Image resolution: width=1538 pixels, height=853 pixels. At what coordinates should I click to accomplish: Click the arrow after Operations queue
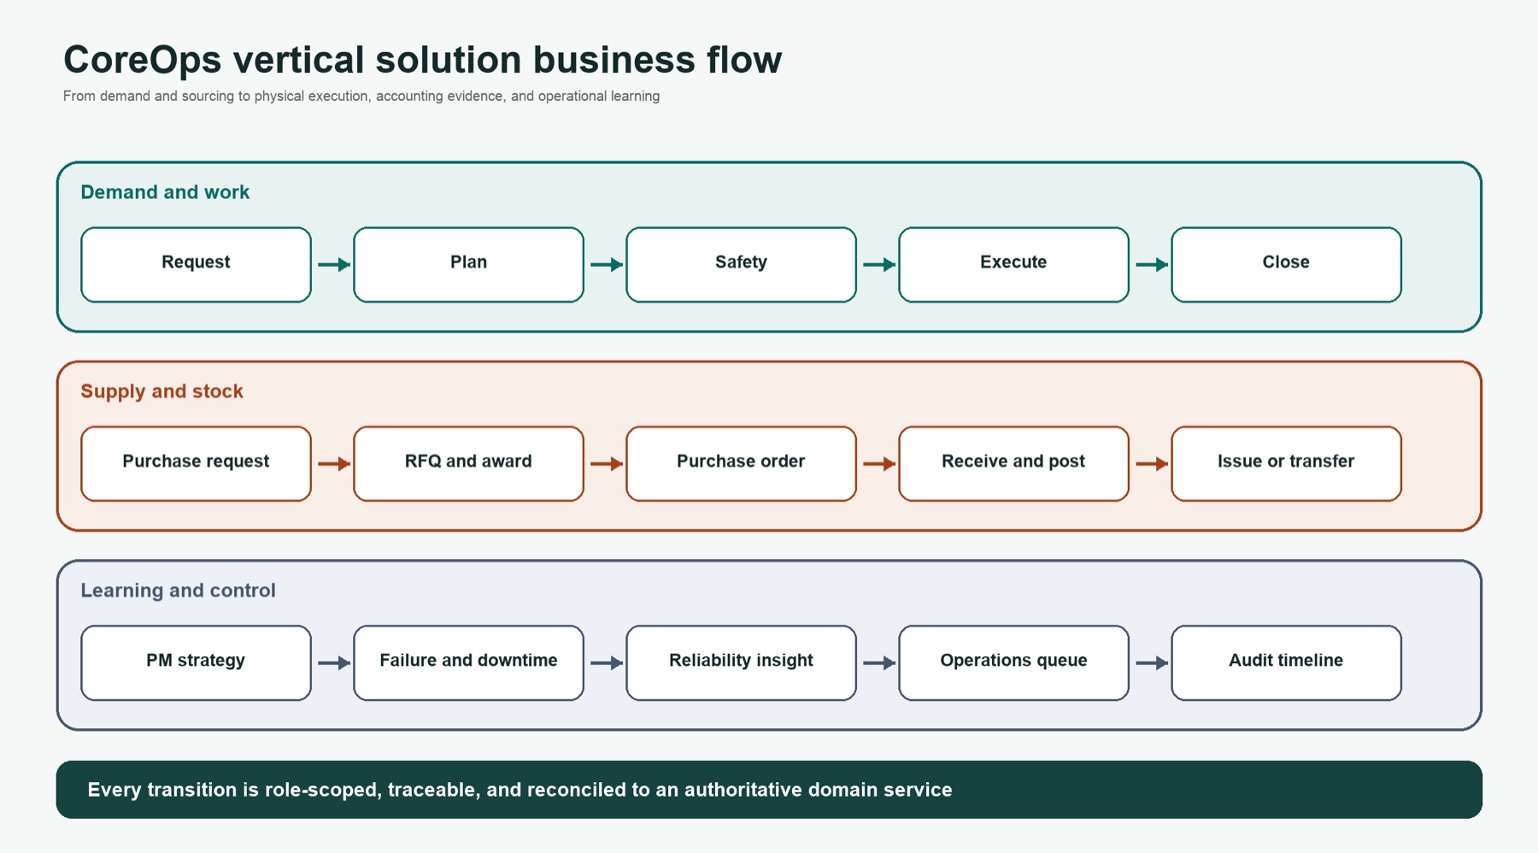pyautogui.click(x=1151, y=662)
